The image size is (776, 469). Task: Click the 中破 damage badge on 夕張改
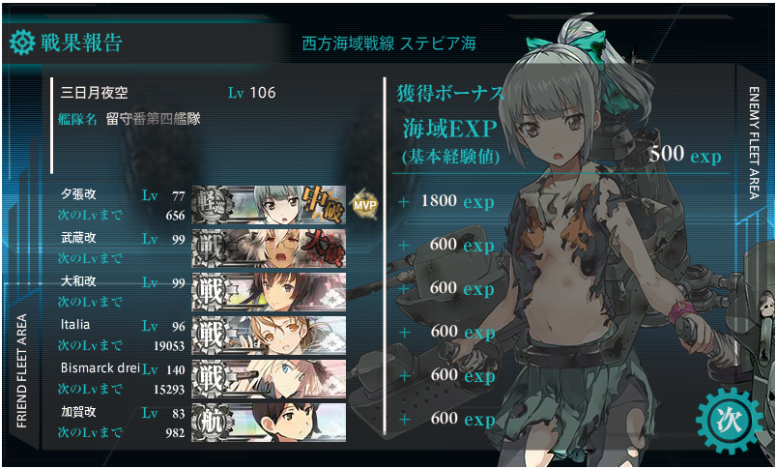321,203
